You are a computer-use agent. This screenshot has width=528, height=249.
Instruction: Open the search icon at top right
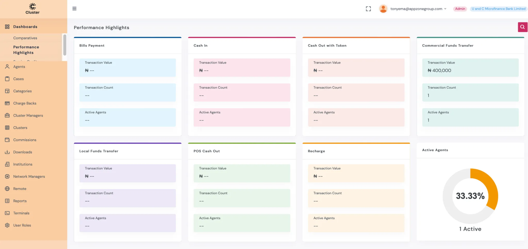pyautogui.click(x=522, y=27)
